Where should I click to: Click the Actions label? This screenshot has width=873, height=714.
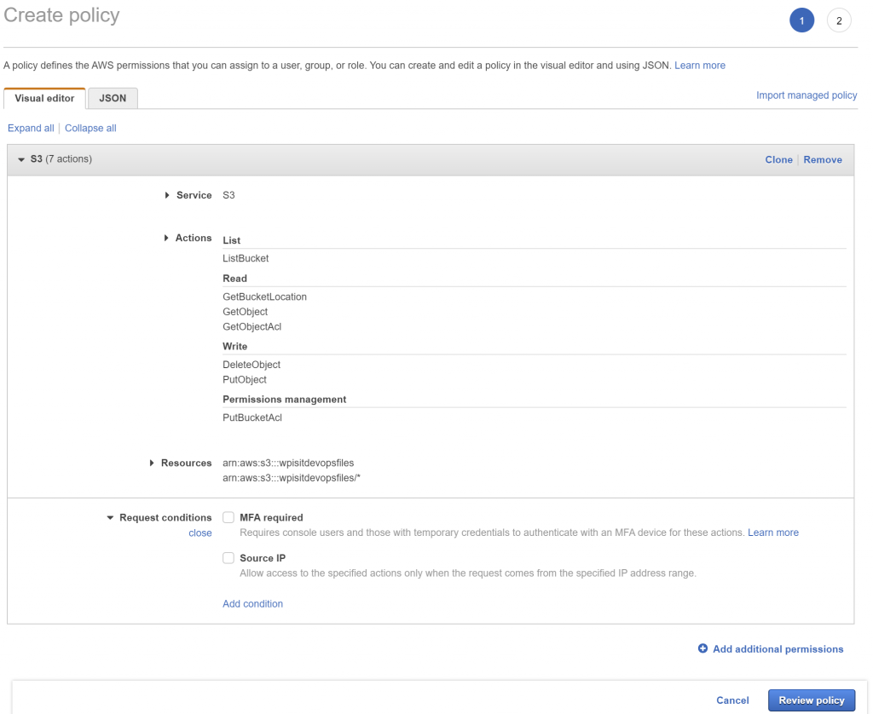point(194,239)
